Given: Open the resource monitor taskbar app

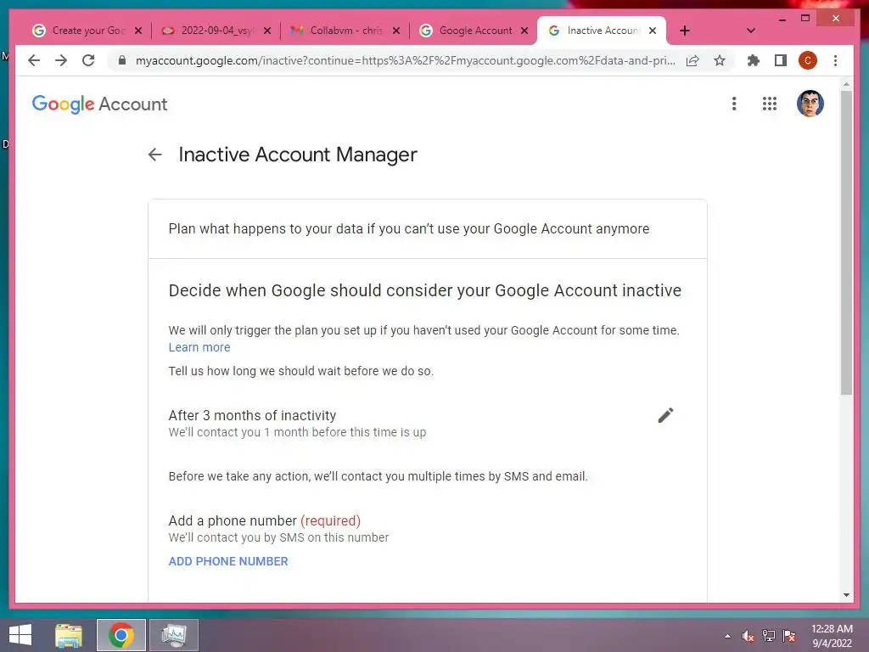Looking at the screenshot, I should pos(173,635).
